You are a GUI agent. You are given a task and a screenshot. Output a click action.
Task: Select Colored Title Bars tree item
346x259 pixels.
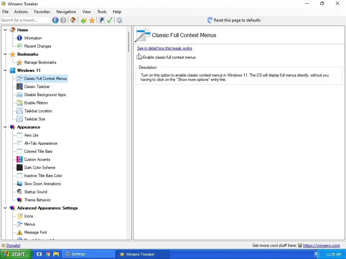tap(38, 151)
